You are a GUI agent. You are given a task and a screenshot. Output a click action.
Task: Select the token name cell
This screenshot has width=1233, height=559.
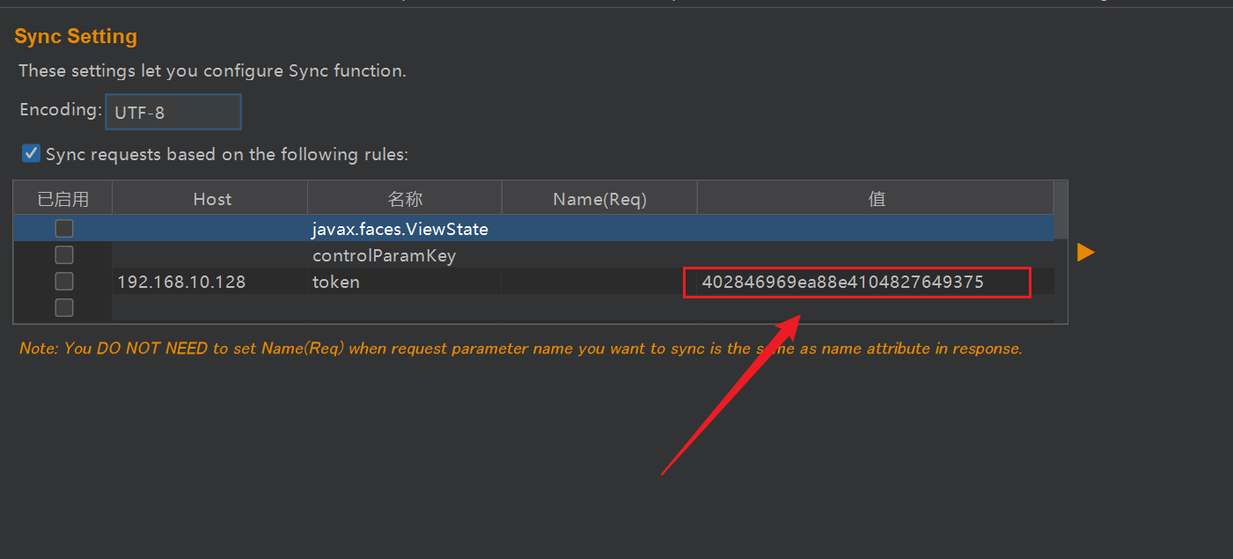[336, 283]
